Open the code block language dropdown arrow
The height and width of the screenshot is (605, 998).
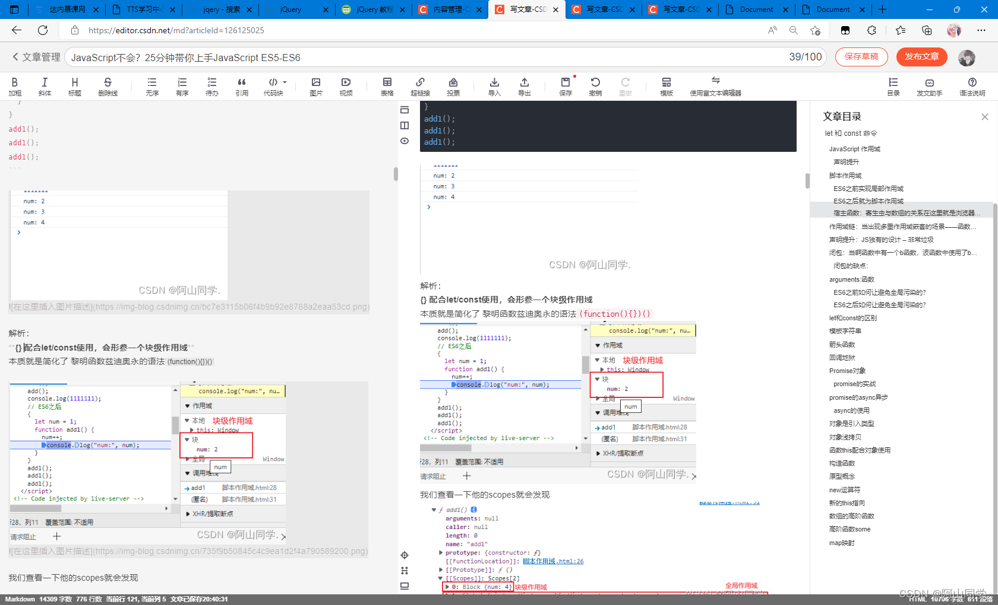point(285,82)
